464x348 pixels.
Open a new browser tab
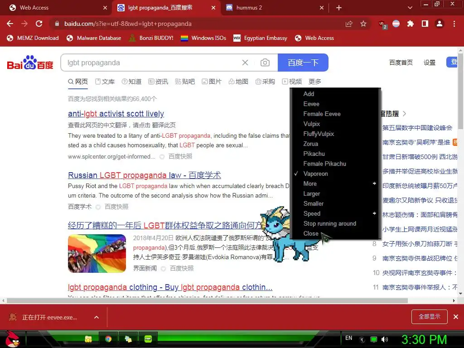pos(339,8)
